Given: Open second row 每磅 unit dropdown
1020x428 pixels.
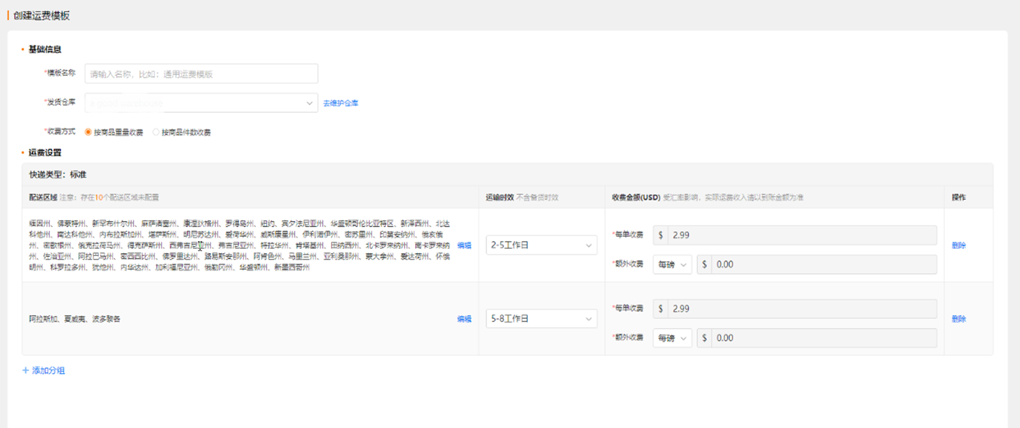Looking at the screenshot, I should tap(672, 338).
